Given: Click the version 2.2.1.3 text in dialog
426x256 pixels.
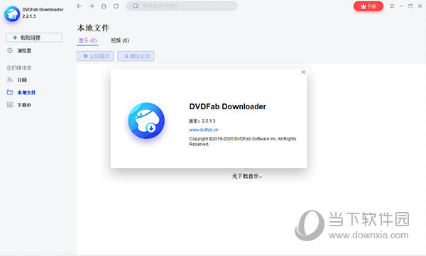Looking at the screenshot, I should [x=202, y=121].
